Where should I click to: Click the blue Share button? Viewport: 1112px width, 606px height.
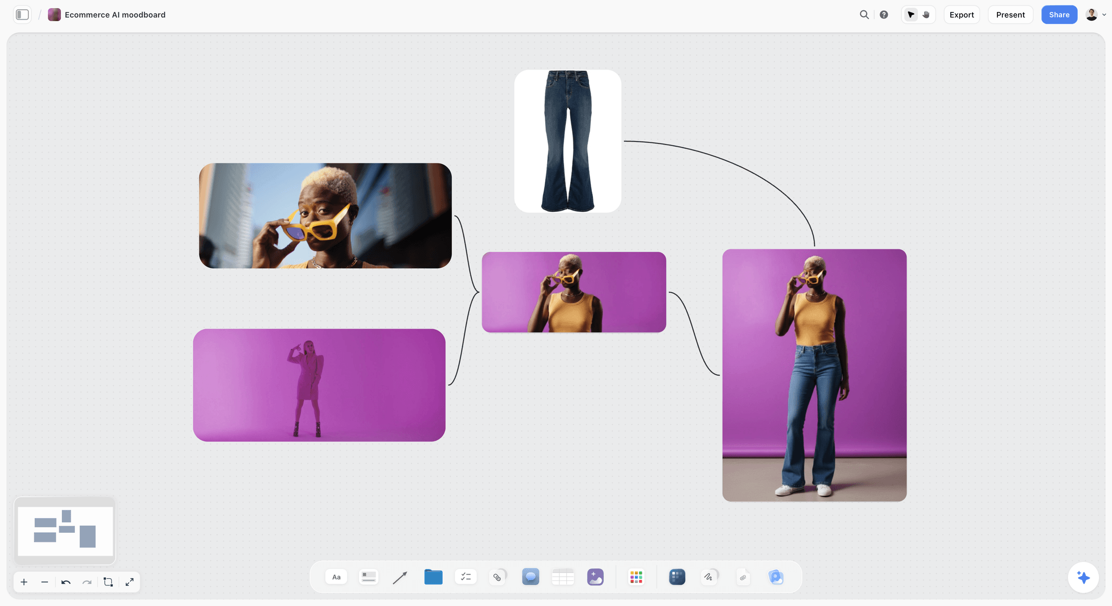pyautogui.click(x=1059, y=15)
